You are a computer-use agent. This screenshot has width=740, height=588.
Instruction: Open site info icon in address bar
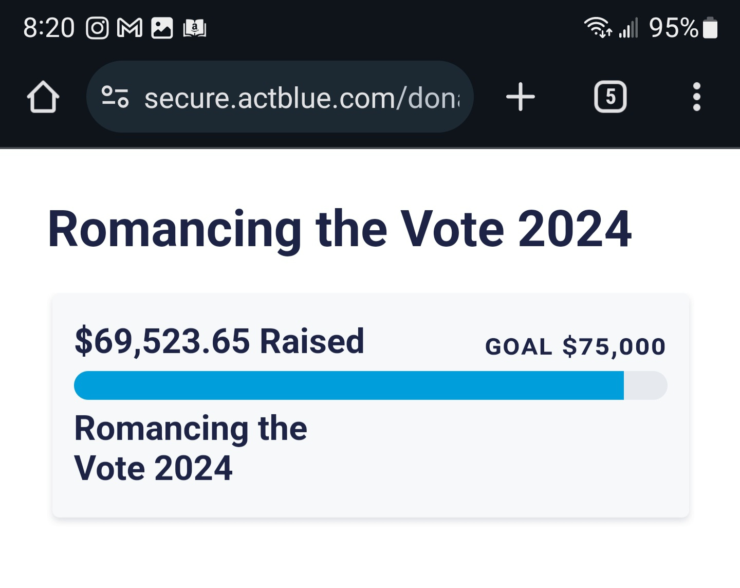(x=115, y=97)
